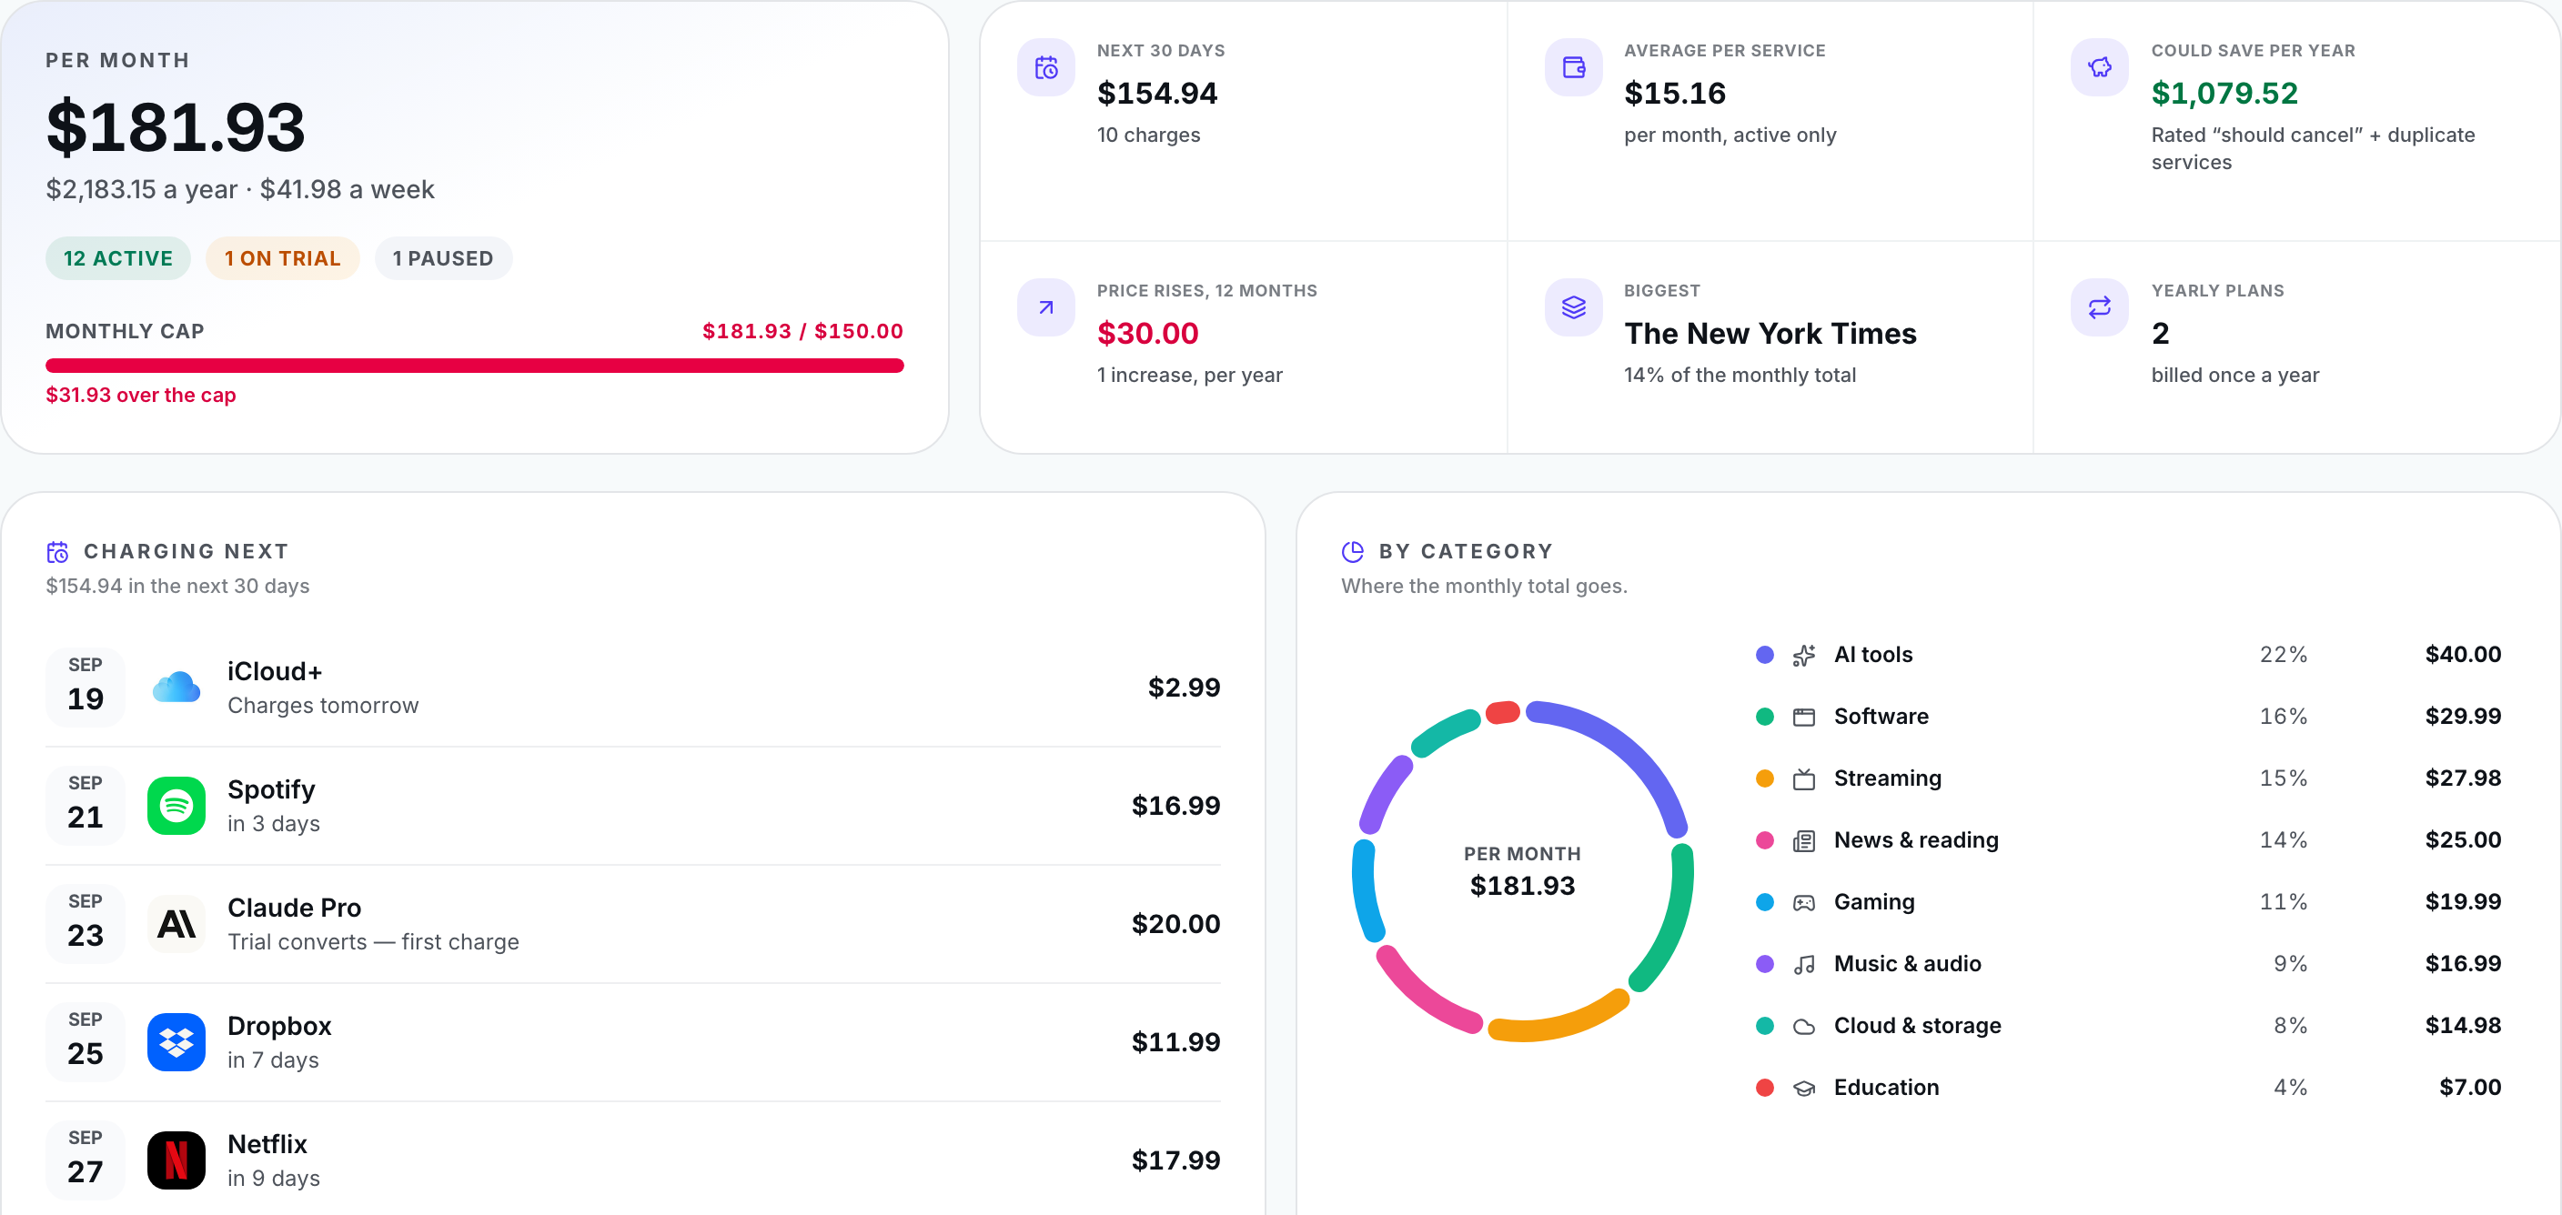Select the 12 Active status badge
This screenshot has height=1215, width=2562.
coord(118,258)
